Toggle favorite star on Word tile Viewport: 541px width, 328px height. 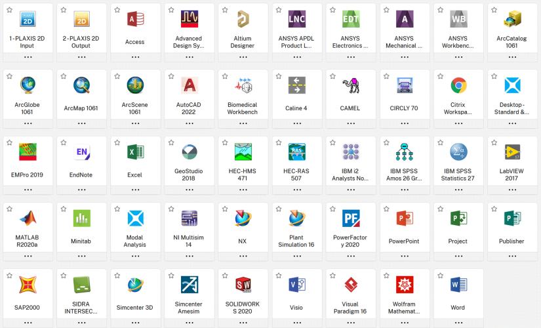(440, 276)
